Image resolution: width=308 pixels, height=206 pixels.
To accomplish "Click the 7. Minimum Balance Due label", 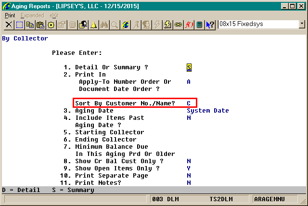I will click(106, 147).
